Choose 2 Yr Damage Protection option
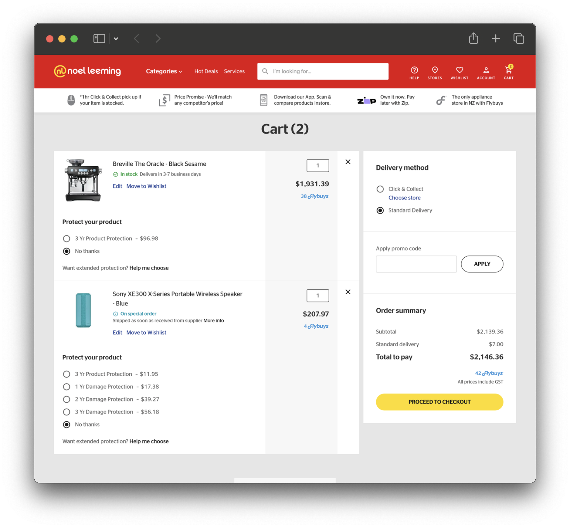This screenshot has height=528, width=570. [x=66, y=399]
